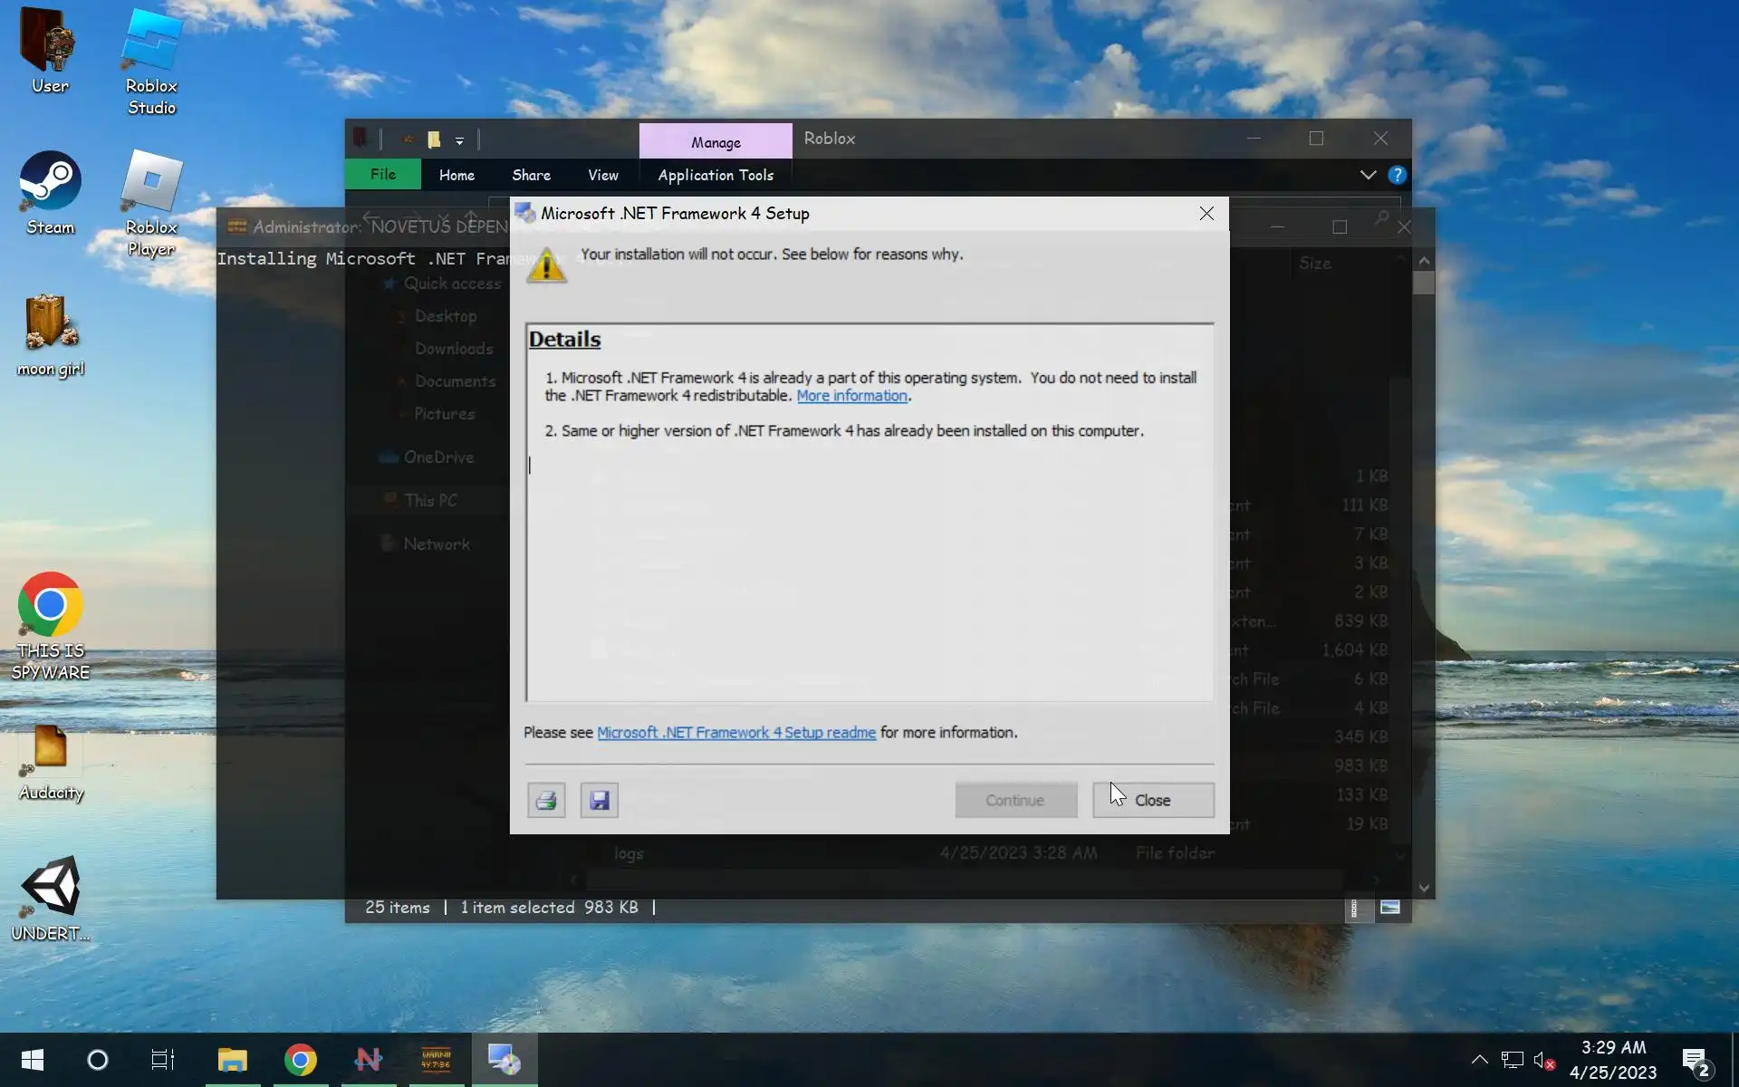Open the File tab in Explorer ribbon
Image resolution: width=1739 pixels, height=1087 pixels.
382,175
